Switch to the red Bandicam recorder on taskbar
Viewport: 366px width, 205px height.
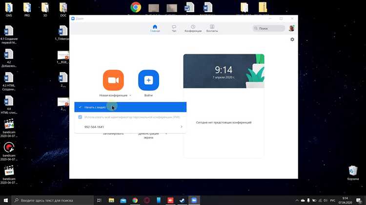[x=170, y=200]
